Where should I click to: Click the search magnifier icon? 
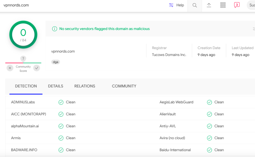pos(195,5)
